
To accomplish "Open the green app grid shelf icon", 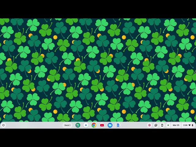I will [x=78, y=125].
